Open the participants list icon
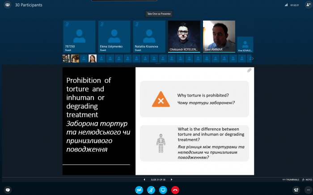Screen dimensions: 313x195 point(7,5)
